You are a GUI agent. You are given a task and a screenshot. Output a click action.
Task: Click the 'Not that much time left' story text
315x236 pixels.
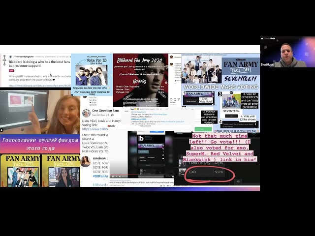[x=220, y=147]
